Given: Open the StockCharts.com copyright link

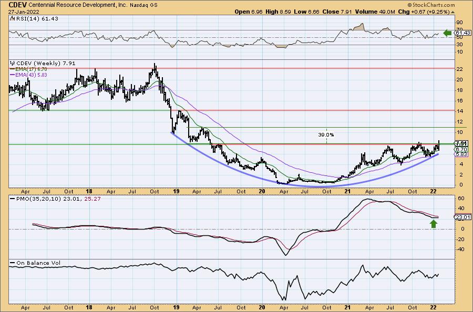Looking at the screenshot, I should tap(431, 5).
